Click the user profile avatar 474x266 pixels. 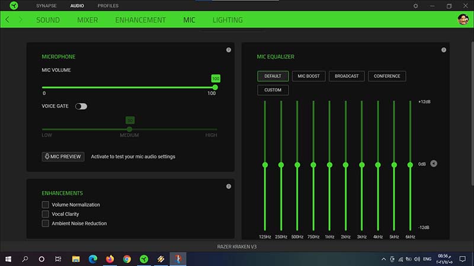click(464, 20)
